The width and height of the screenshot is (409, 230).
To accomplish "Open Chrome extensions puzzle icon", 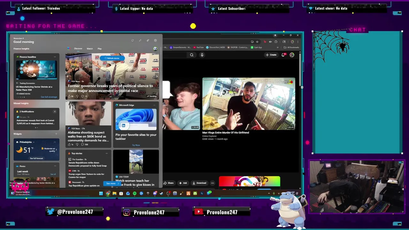I will (276, 42).
